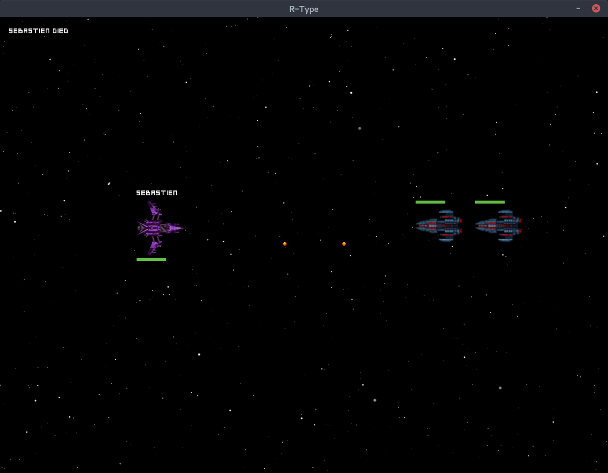This screenshot has height=473, width=608.
Task: Click the left enemy's green health bar
Action: 430,202
